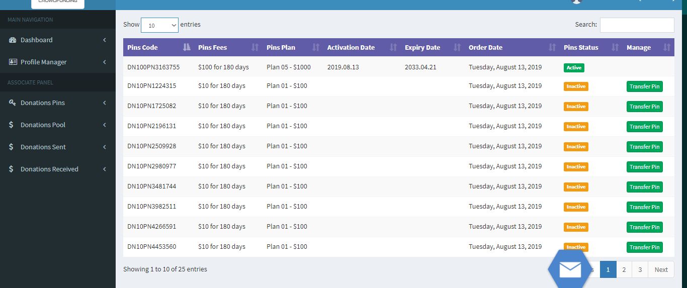Click the Donations Pool dollar icon
Viewport: 687px width, 288px height.
12,125
